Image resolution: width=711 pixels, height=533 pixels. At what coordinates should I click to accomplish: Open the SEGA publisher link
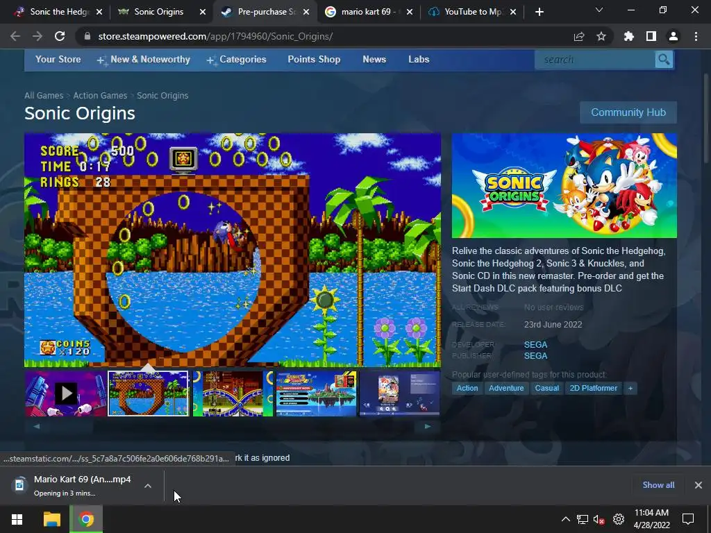point(535,356)
